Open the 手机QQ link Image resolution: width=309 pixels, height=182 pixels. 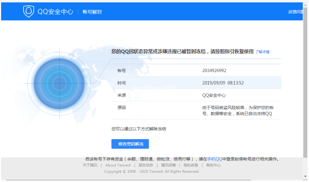pos(215,159)
